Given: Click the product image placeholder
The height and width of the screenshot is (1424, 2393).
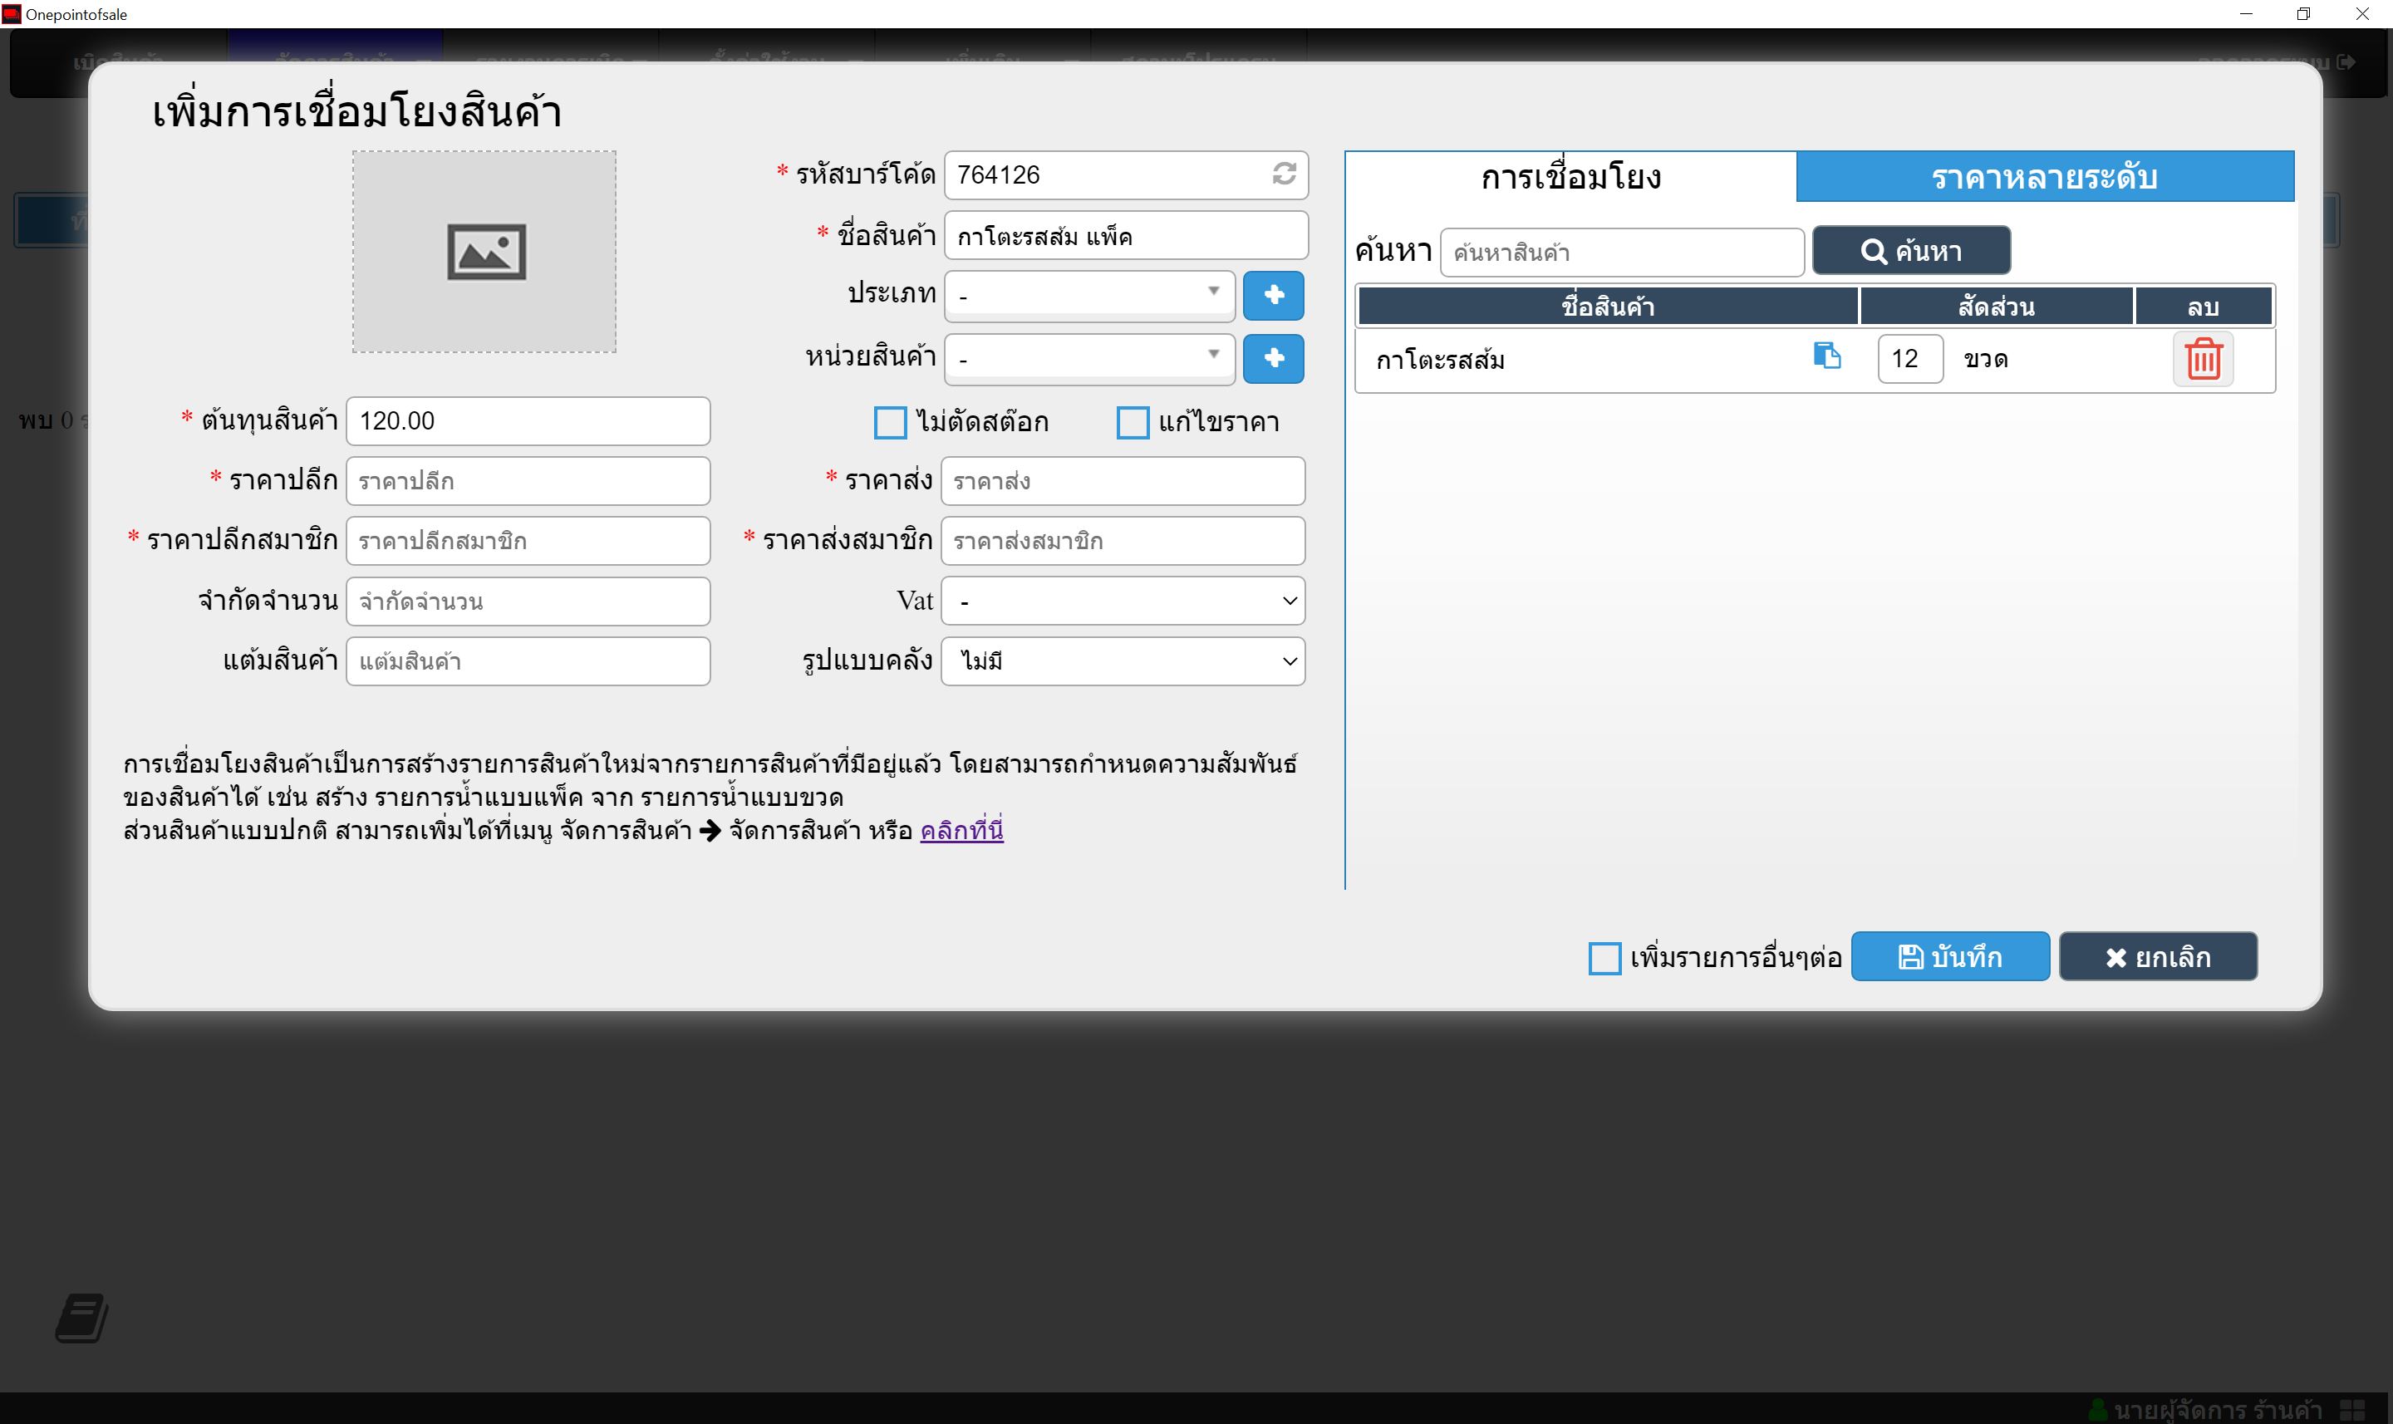Looking at the screenshot, I should tap(484, 252).
